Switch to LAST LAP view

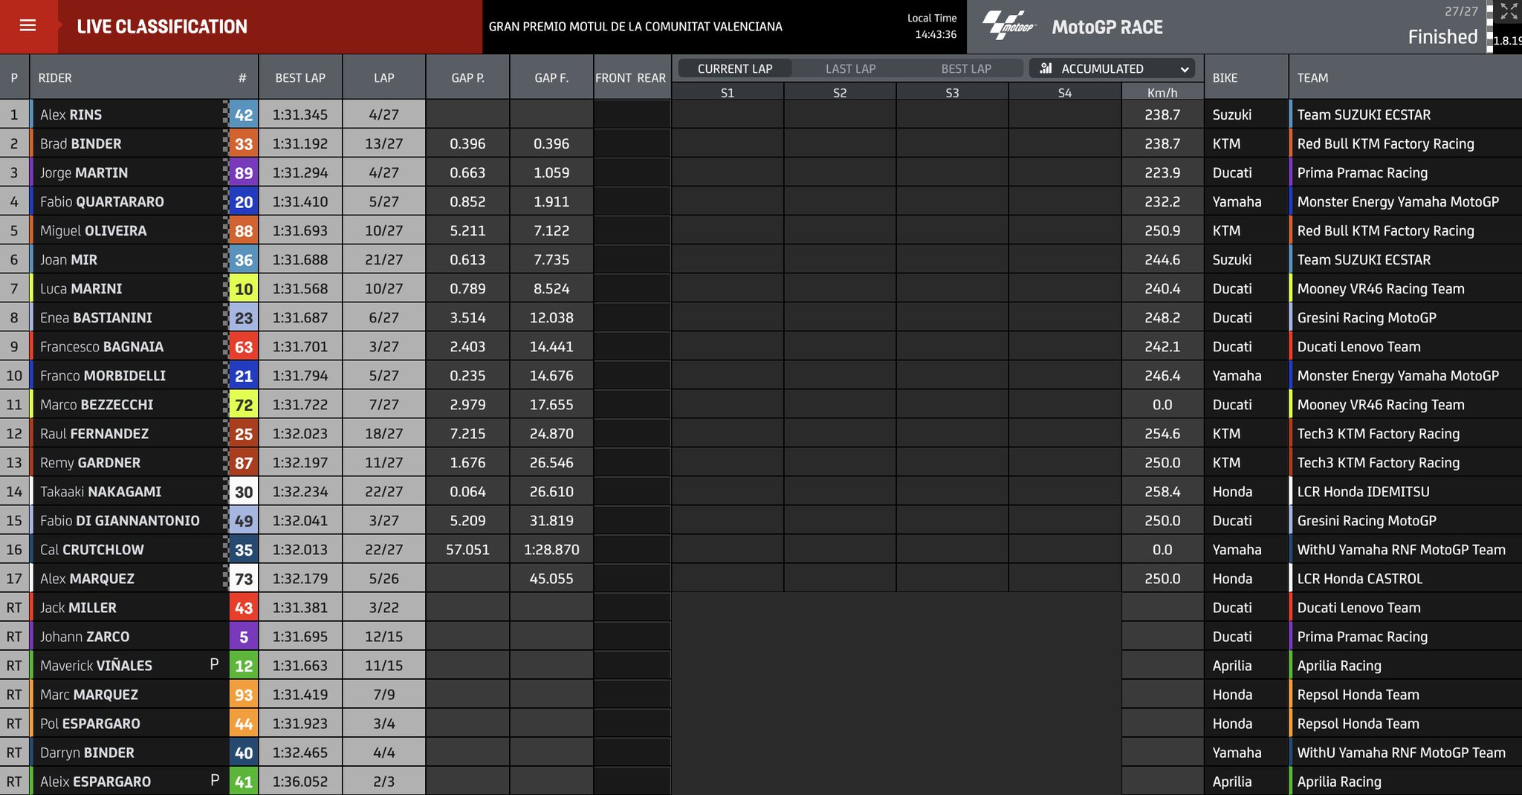[x=850, y=68]
